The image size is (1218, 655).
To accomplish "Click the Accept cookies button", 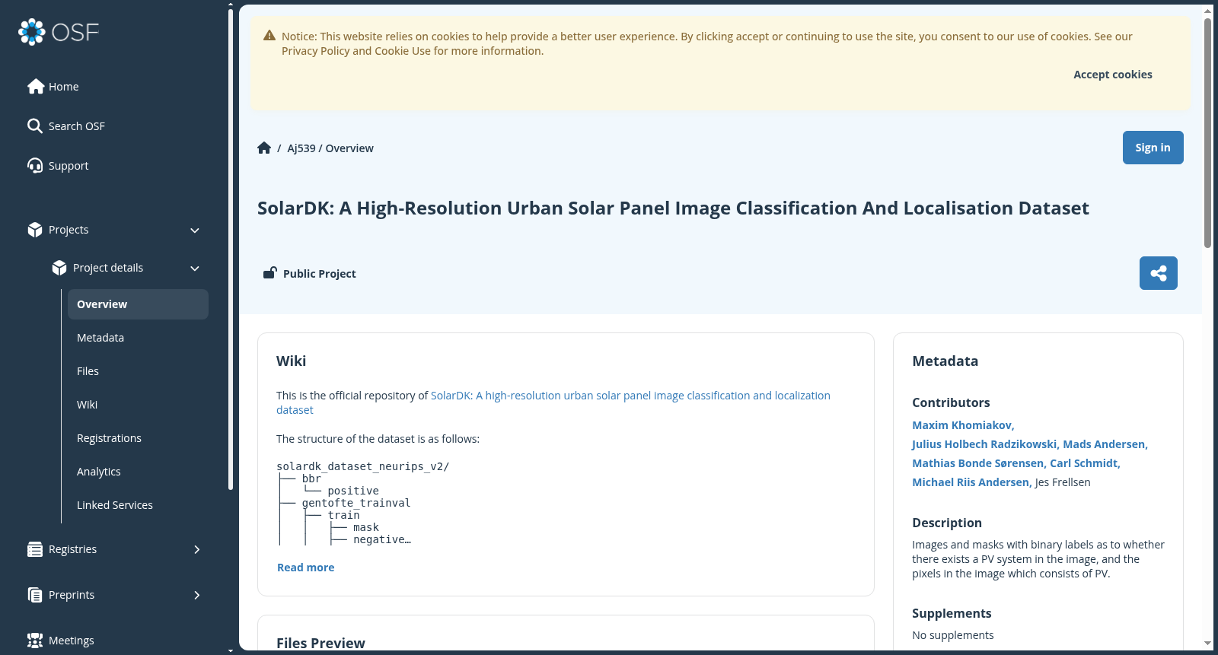I will pyautogui.click(x=1112, y=75).
